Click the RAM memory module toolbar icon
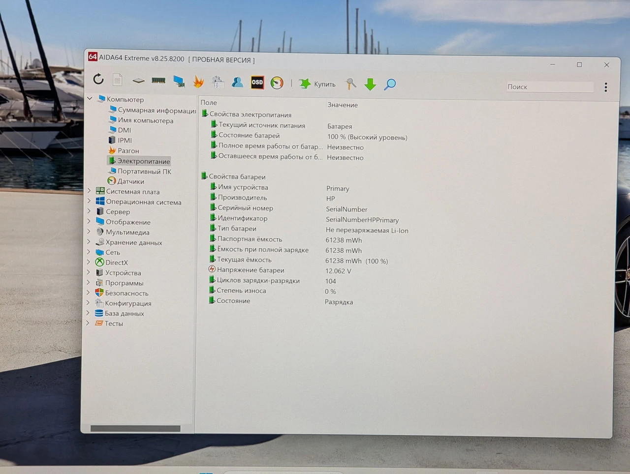The image size is (630, 474). [x=158, y=80]
